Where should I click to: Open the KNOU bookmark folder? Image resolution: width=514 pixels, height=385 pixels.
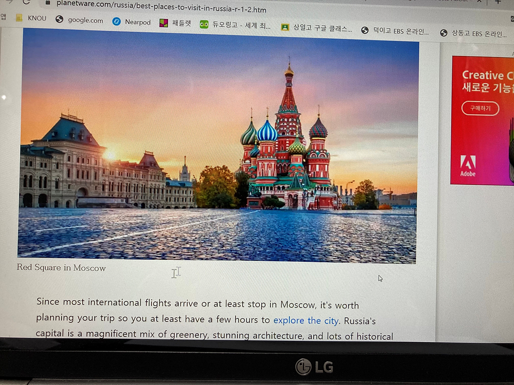31,18
